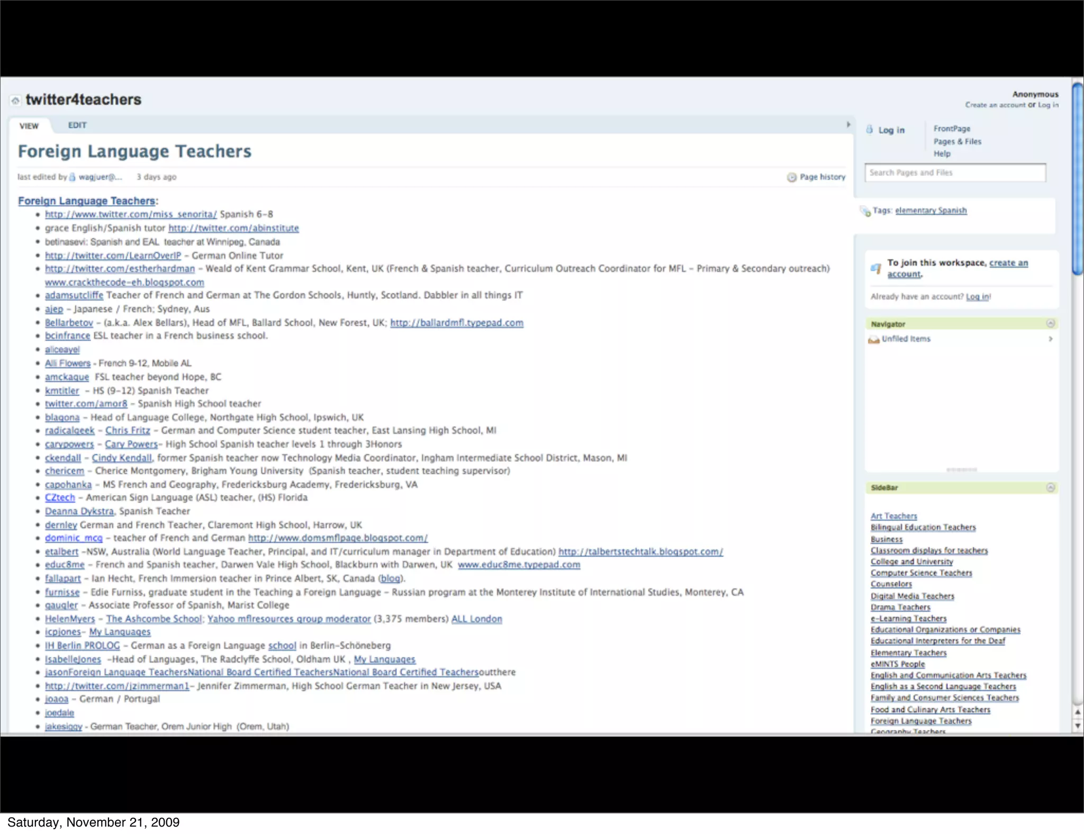Viewport: 1084px width, 834px height.
Task: Click the join workspace flag icon
Action: 876,268
